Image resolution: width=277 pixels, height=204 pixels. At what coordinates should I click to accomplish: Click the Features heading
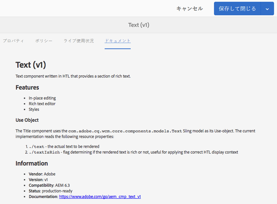(x=27, y=87)
